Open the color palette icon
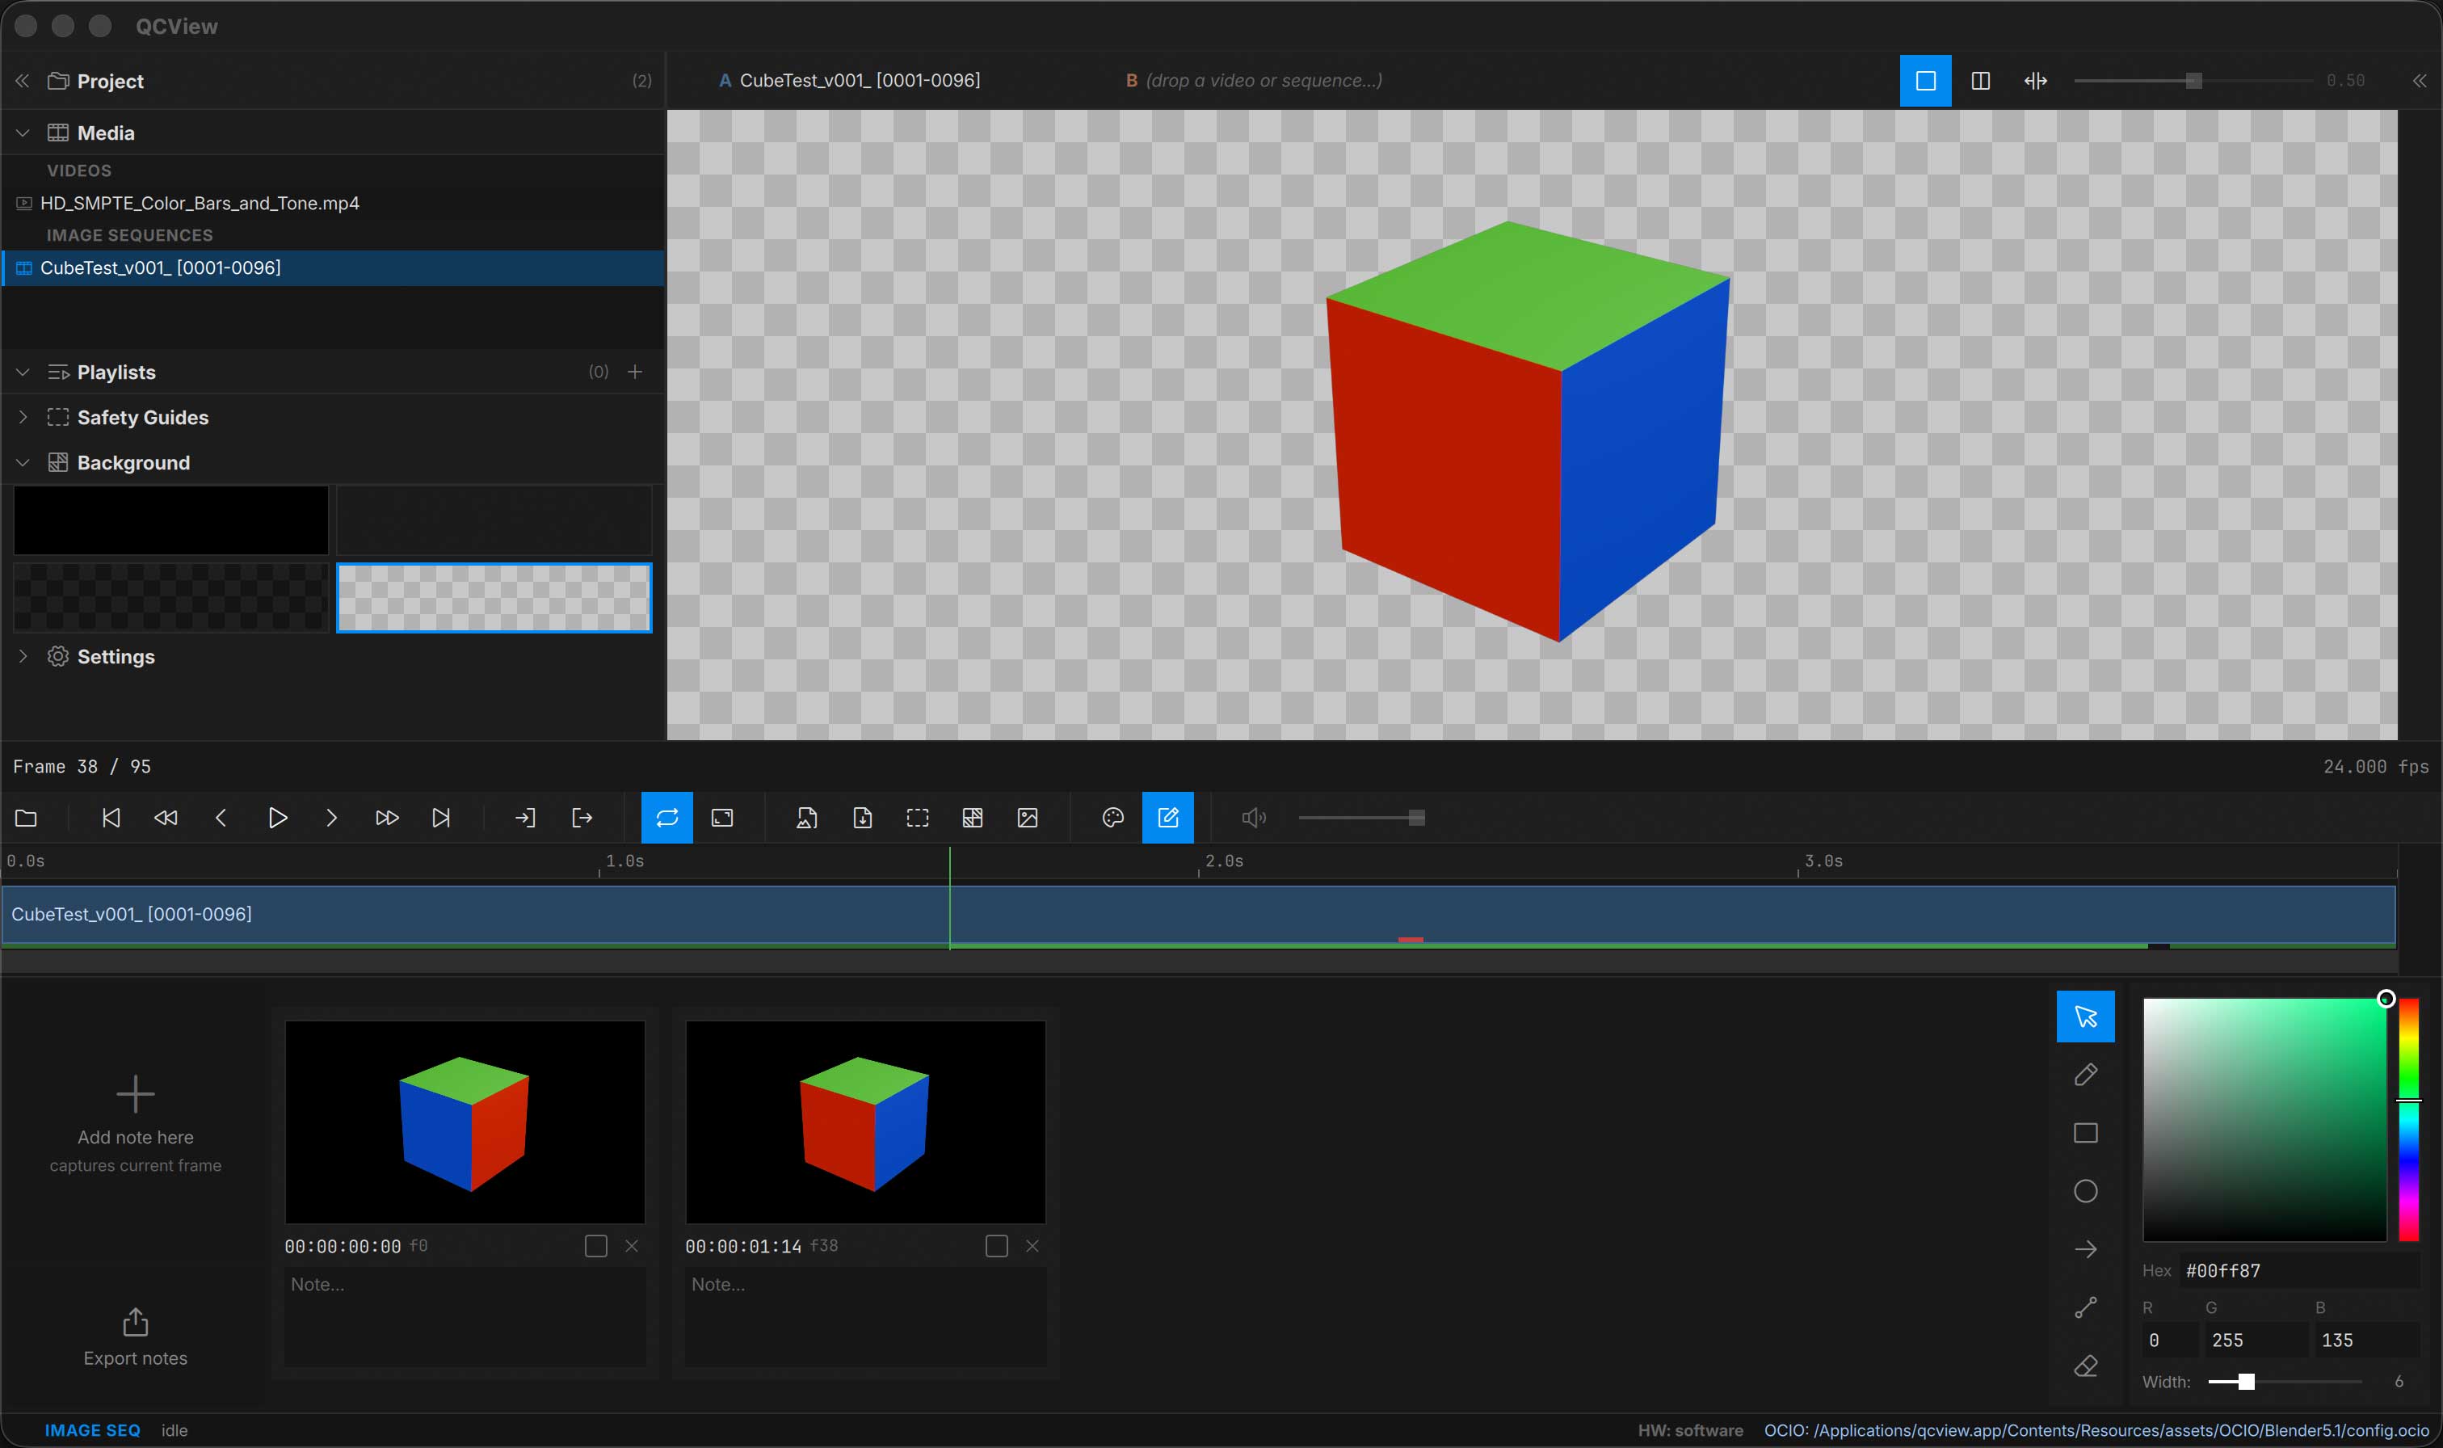The image size is (2443, 1448). pos(1112,818)
